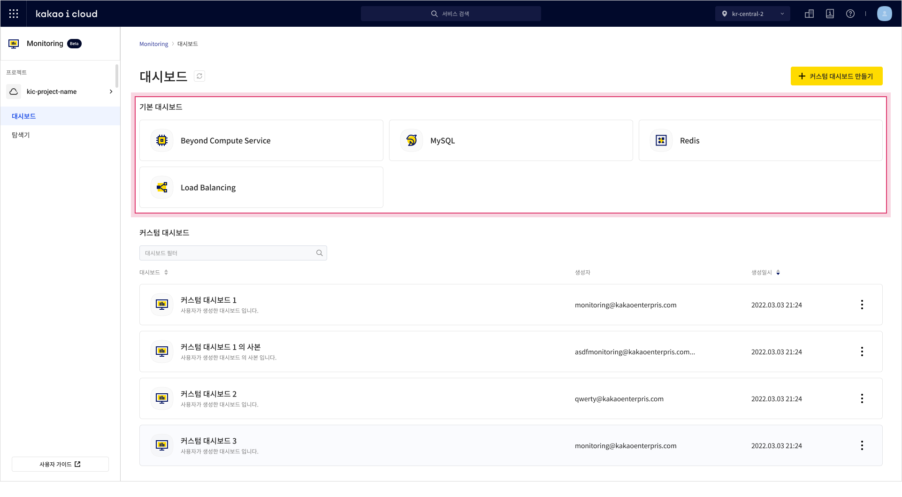902x497 pixels.
Task: Open the user profile avatar
Action: coord(885,14)
